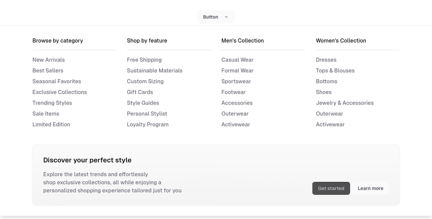This screenshot has height=219, width=432.
Task: Select Casual Wear in Men's Collection
Action: point(237,60)
